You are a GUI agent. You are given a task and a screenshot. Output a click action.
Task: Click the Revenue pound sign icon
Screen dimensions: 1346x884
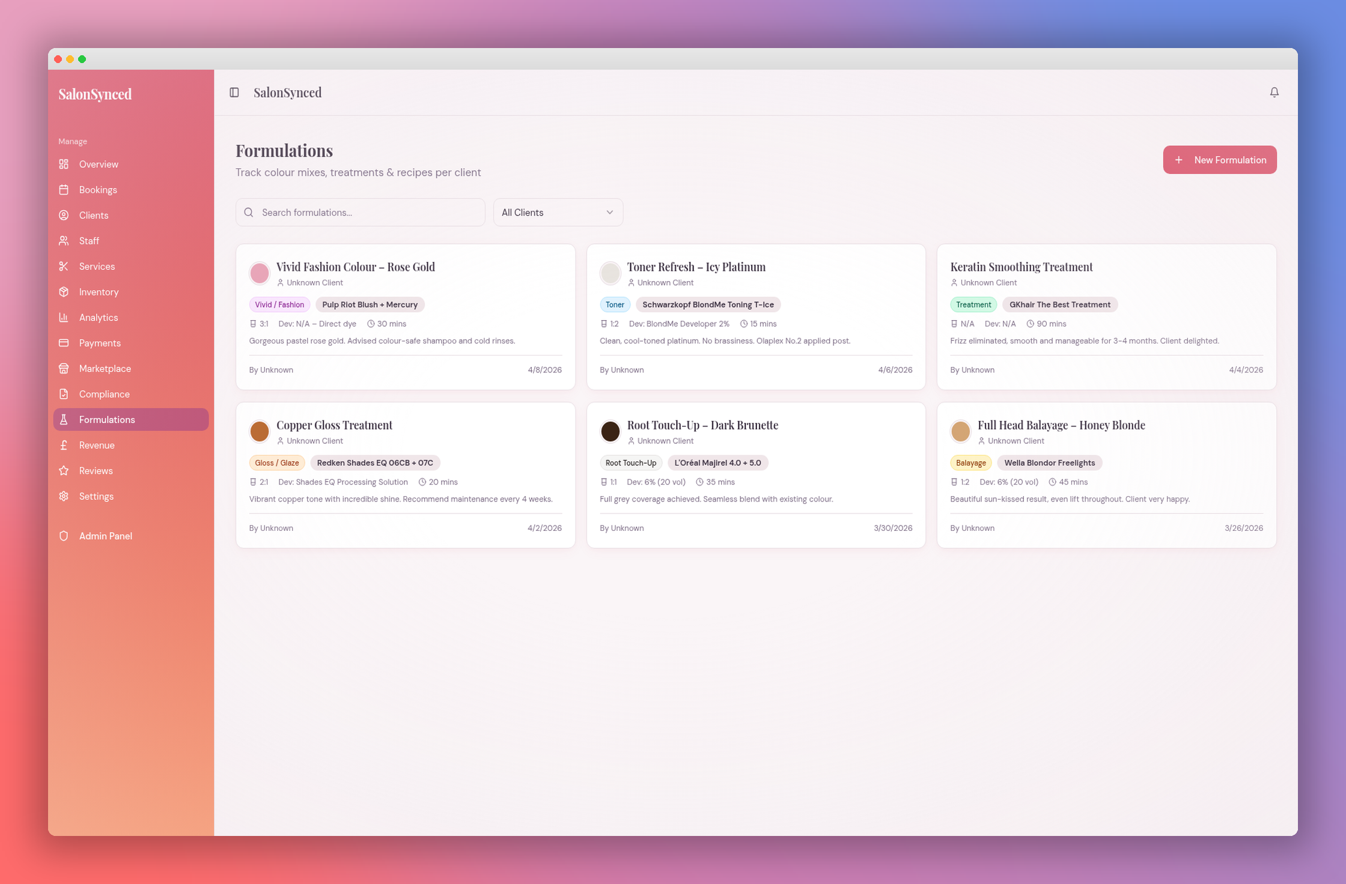coord(64,445)
